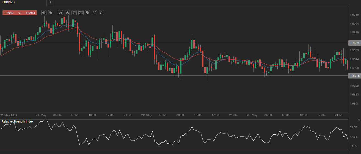This screenshot has height=154, width=361.
Task: Click the pencil-in-square edit icon
Action: (x=94, y=13)
